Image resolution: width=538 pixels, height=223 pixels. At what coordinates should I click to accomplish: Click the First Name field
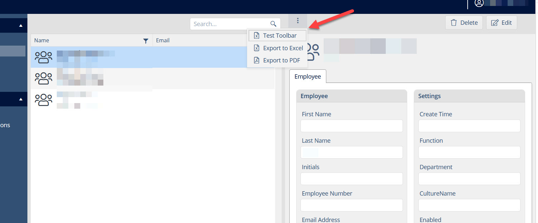coord(352,126)
